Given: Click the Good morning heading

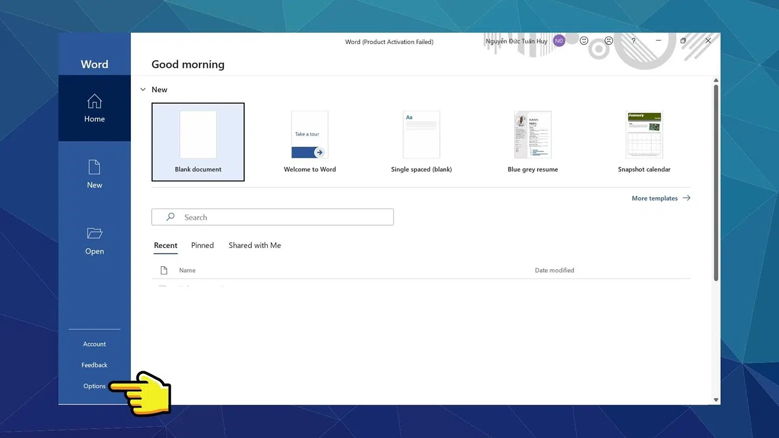Looking at the screenshot, I should point(188,64).
